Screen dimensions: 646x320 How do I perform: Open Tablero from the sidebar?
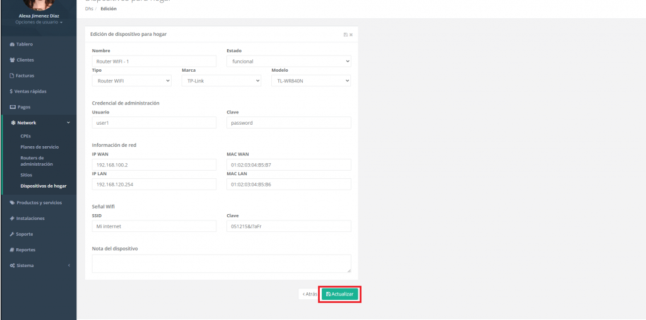point(25,44)
